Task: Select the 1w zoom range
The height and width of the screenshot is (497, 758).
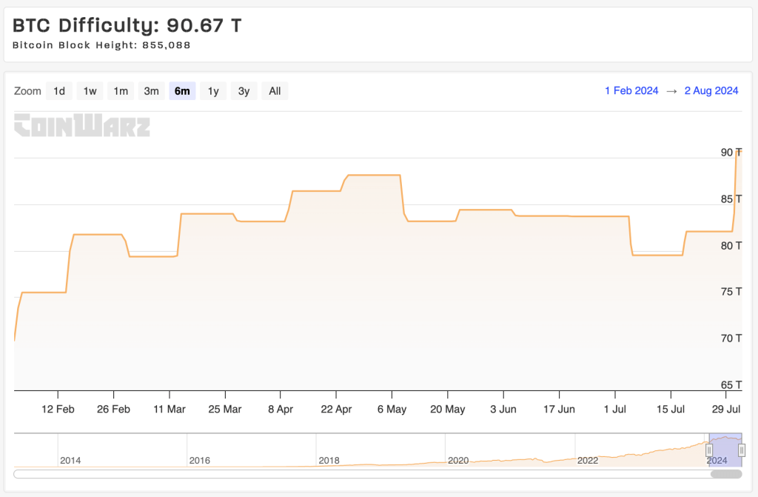Action: point(90,91)
